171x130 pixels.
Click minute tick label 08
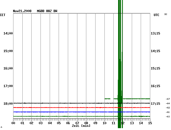click(86, 123)
